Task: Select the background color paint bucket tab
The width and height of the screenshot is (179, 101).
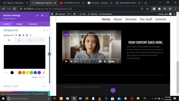Action: [x=9, y=40]
